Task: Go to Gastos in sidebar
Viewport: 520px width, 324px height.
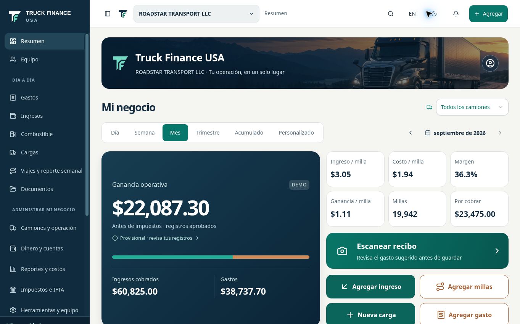Action: pos(44,98)
